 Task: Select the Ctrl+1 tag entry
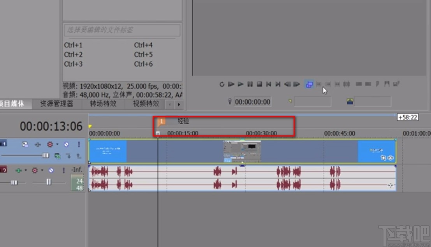click(x=73, y=45)
